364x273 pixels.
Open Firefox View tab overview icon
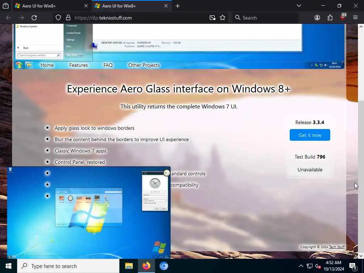(6, 6)
